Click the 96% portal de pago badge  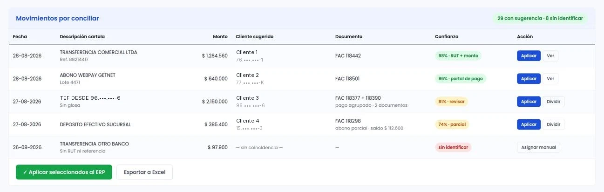coord(460,79)
